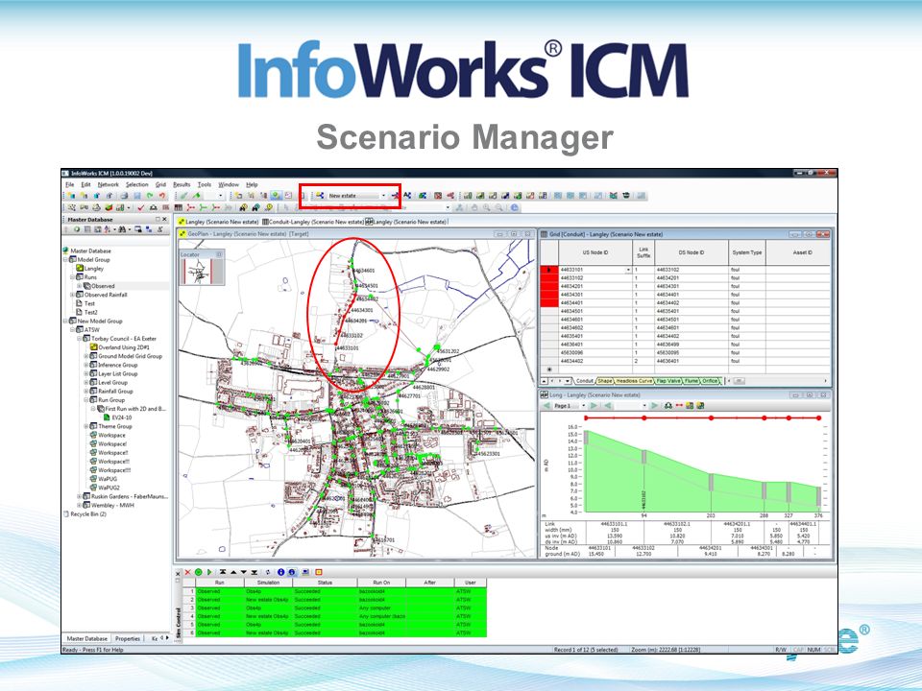Close the Locator mini window
Image resolution: width=922 pixels, height=691 pixels.
[x=219, y=254]
